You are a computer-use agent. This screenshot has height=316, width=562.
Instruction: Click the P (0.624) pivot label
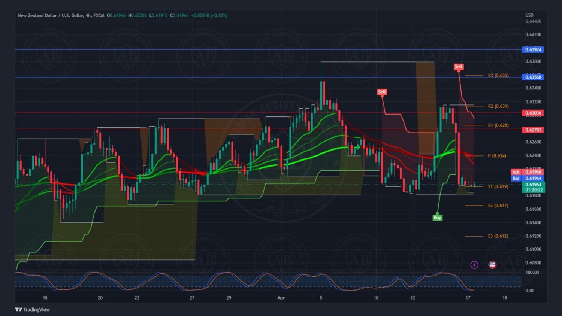tap(497, 155)
